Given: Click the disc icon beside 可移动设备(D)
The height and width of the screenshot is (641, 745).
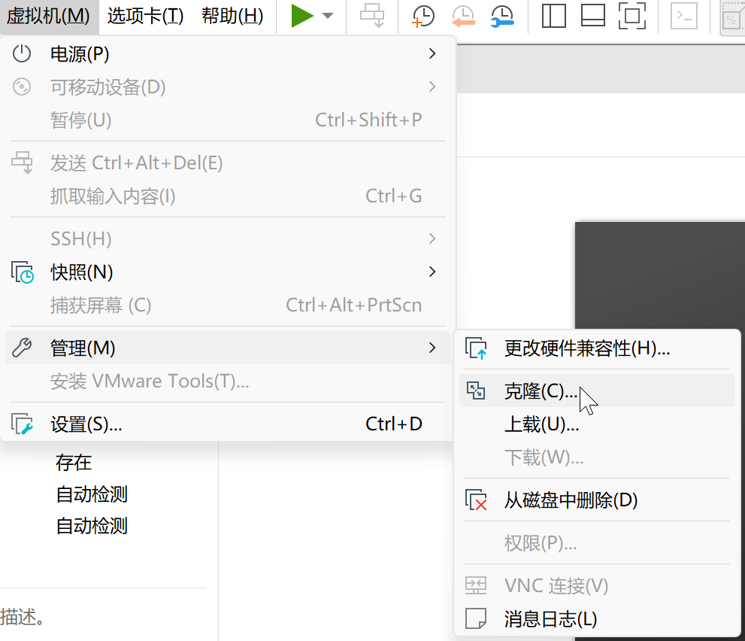Looking at the screenshot, I should click(22, 87).
